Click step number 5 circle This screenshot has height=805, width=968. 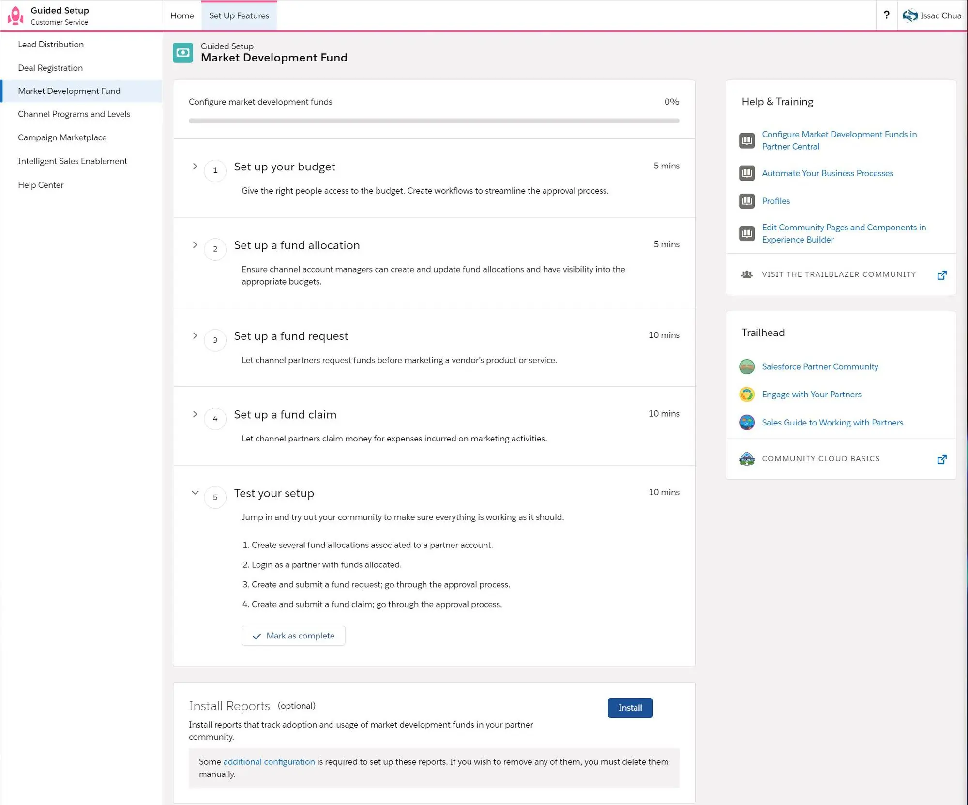pyautogui.click(x=215, y=497)
